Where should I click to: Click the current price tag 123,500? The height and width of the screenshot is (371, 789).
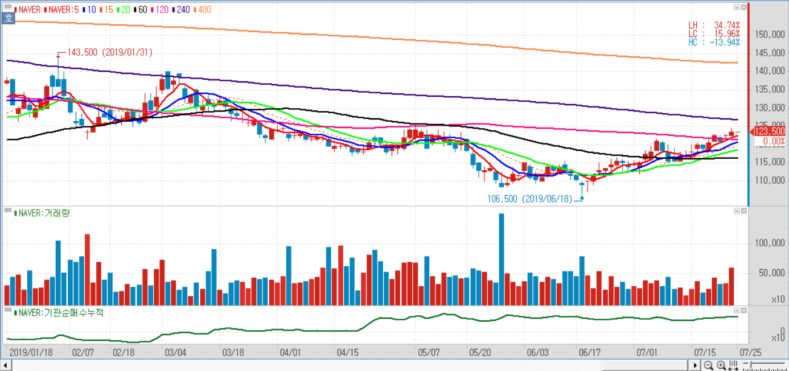[x=769, y=131]
